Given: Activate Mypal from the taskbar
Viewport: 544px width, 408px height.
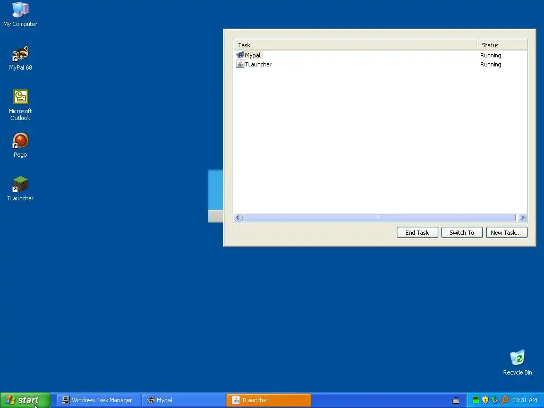Looking at the screenshot, I should click(x=184, y=401).
